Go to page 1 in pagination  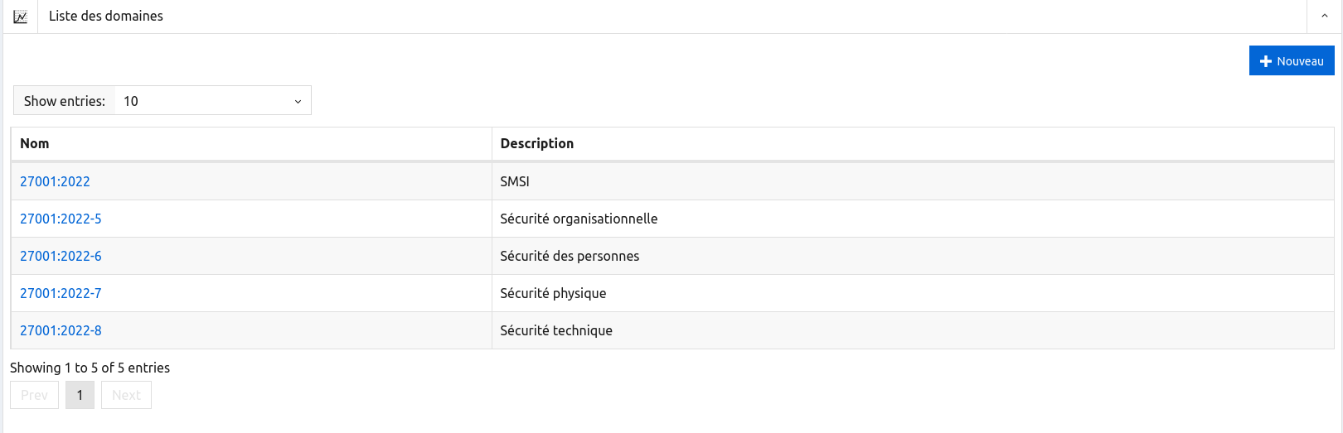point(80,395)
